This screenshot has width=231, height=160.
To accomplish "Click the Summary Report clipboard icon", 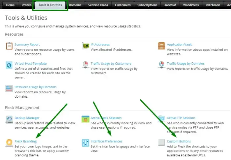I will 9,46.
